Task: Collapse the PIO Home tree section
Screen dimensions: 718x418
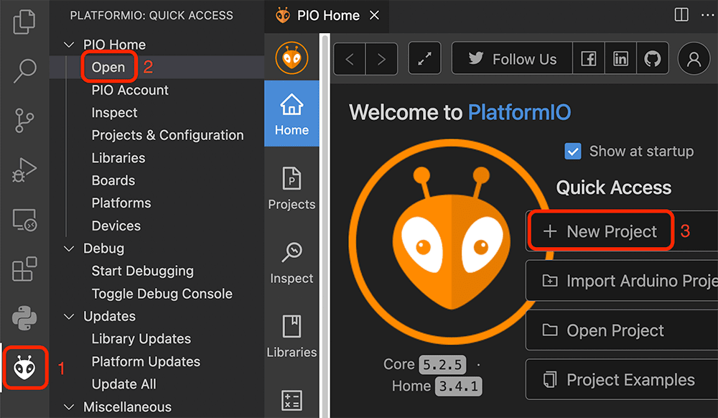Action: pos(69,45)
